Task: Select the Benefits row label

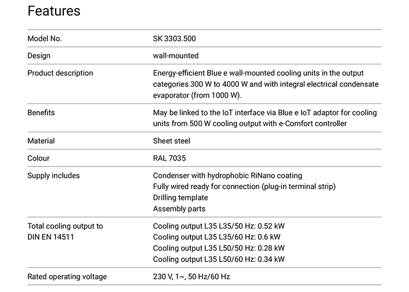Action: [x=41, y=113]
